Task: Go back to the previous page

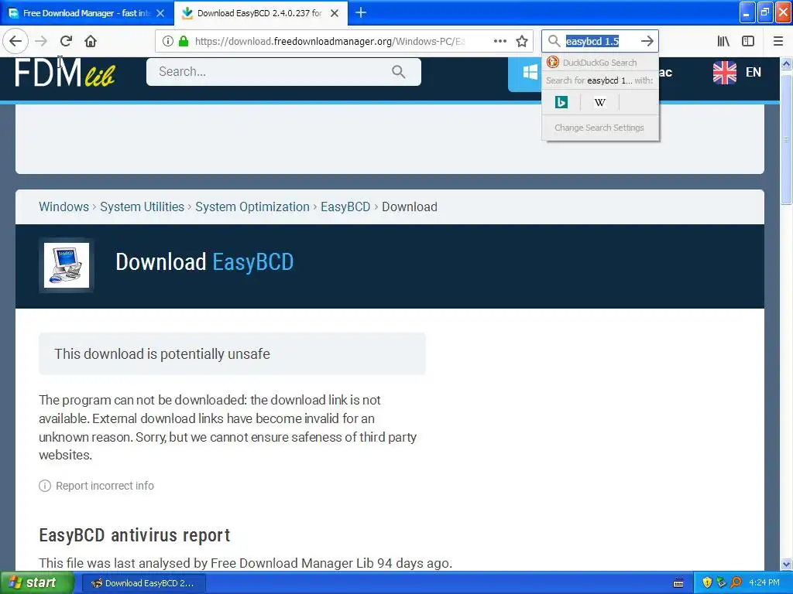Action: (x=15, y=41)
